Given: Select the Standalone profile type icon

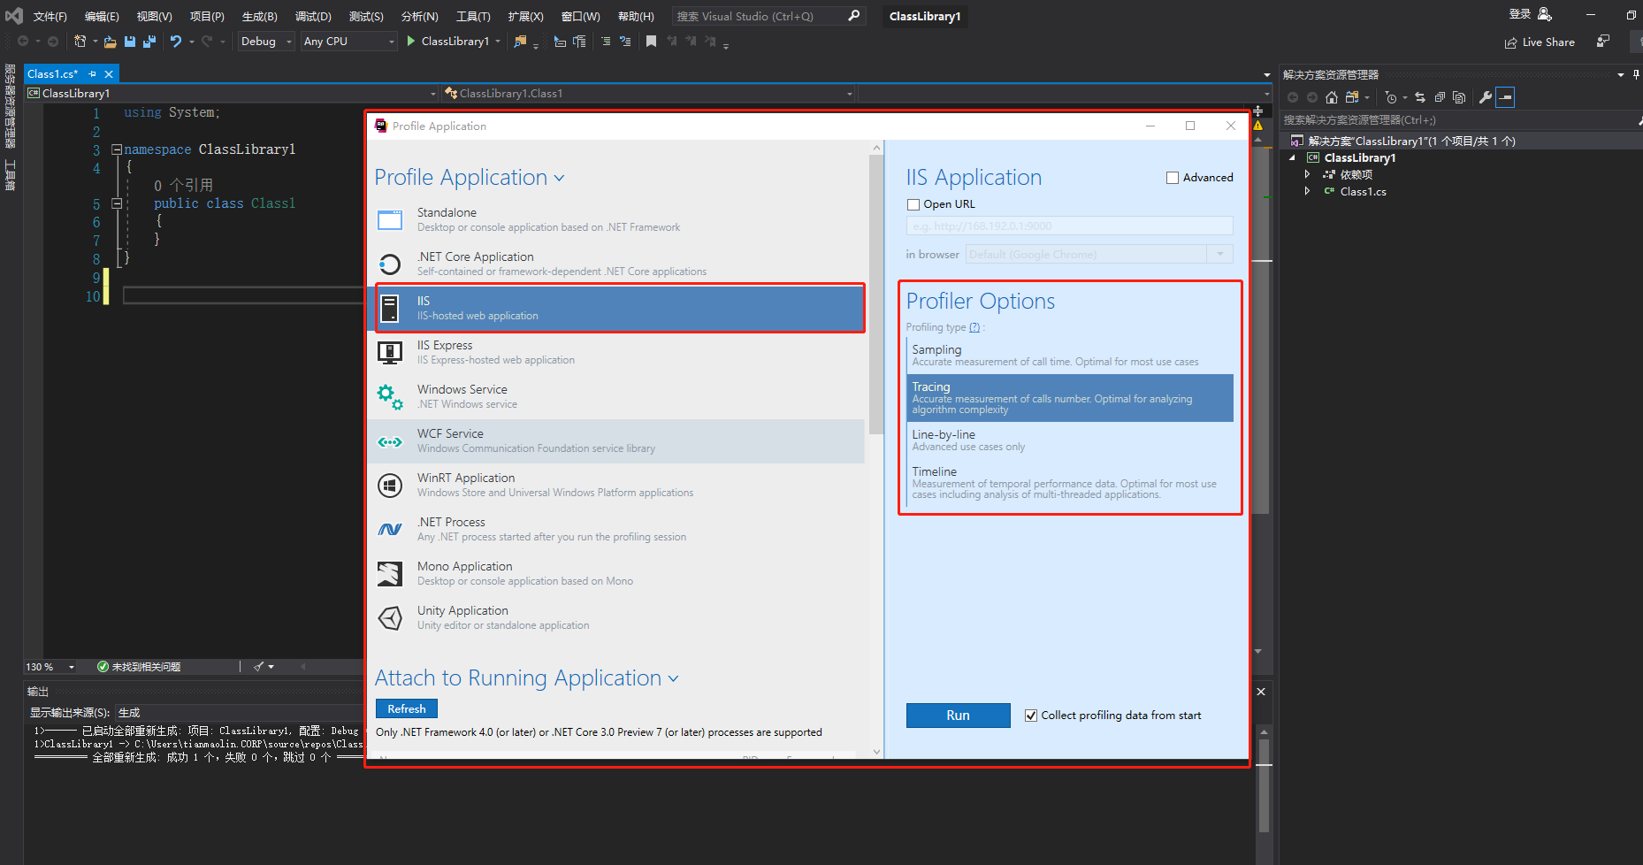Looking at the screenshot, I should coord(390,219).
